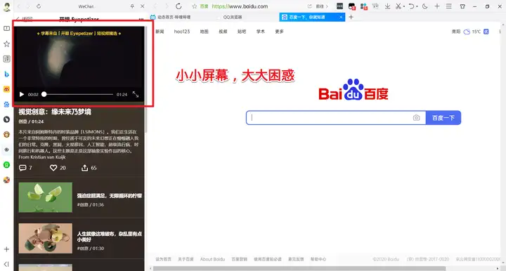Screen dimensions: 506x271
Task: Add a new sidebar app
Action: [6, 249]
